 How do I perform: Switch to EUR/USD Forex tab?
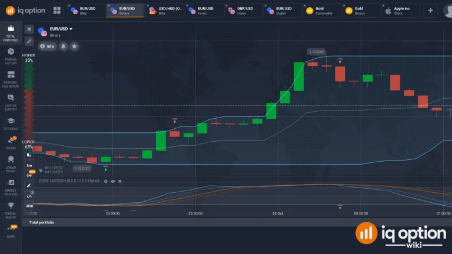coord(204,11)
